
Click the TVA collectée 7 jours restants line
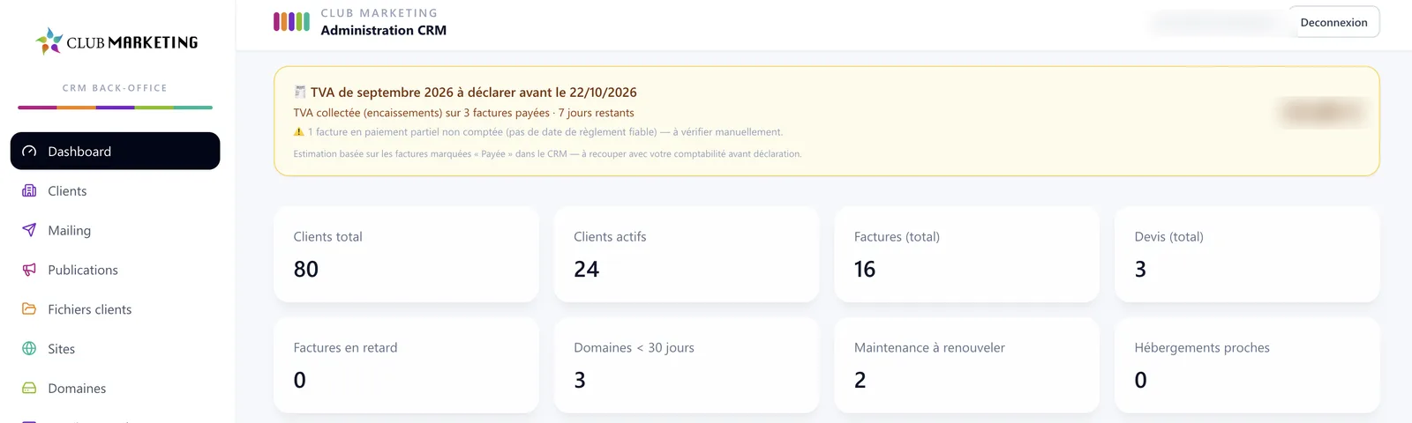coord(463,113)
